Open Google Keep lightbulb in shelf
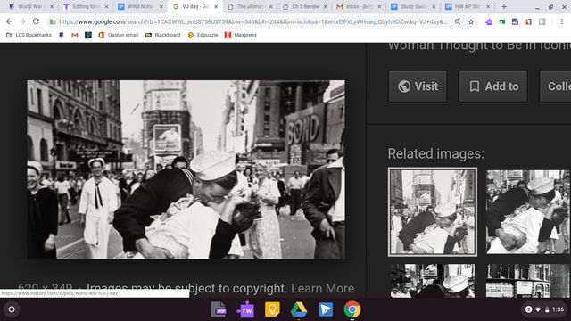Viewport: 571px width, 321px height. [272, 309]
